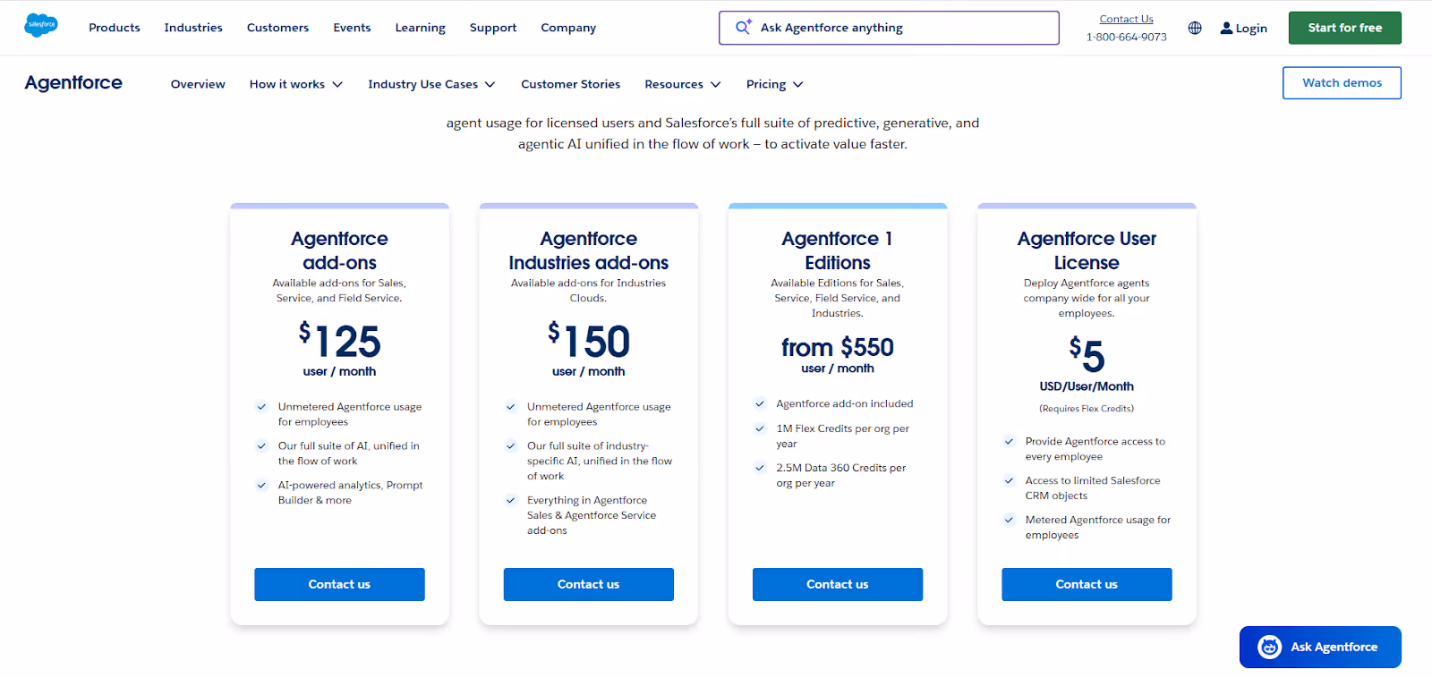Open the Industry Use Cases dropdown
This screenshot has width=1432, height=678.
pyautogui.click(x=430, y=83)
